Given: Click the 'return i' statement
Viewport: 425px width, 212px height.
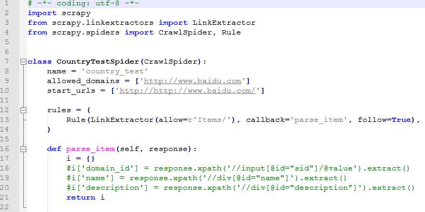Looking at the screenshot, I should pyautogui.click(x=85, y=197).
